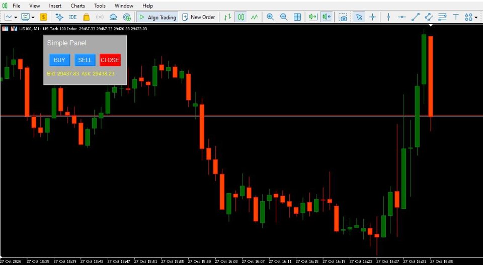Select the Fibonacci retracement lines tool
483x265 pixels.
[442, 17]
